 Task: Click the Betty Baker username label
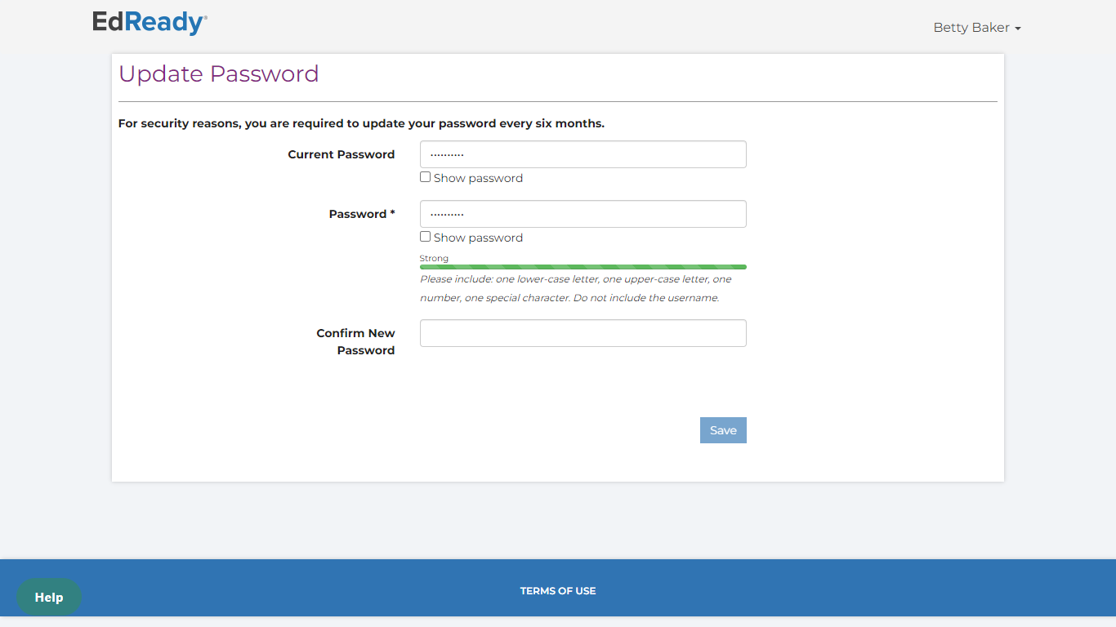[x=969, y=27]
